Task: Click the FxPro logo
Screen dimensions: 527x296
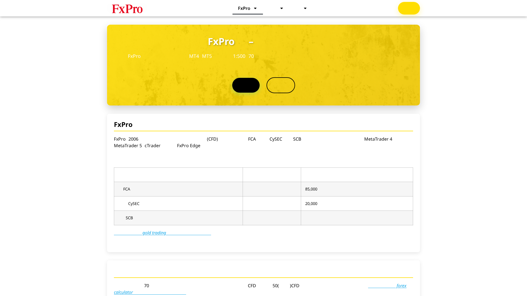Action: pyautogui.click(x=127, y=8)
